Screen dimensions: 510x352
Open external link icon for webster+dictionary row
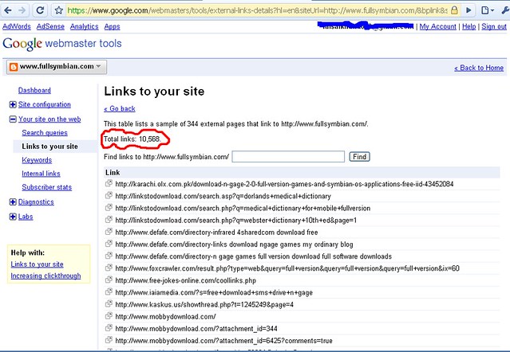coord(109,220)
